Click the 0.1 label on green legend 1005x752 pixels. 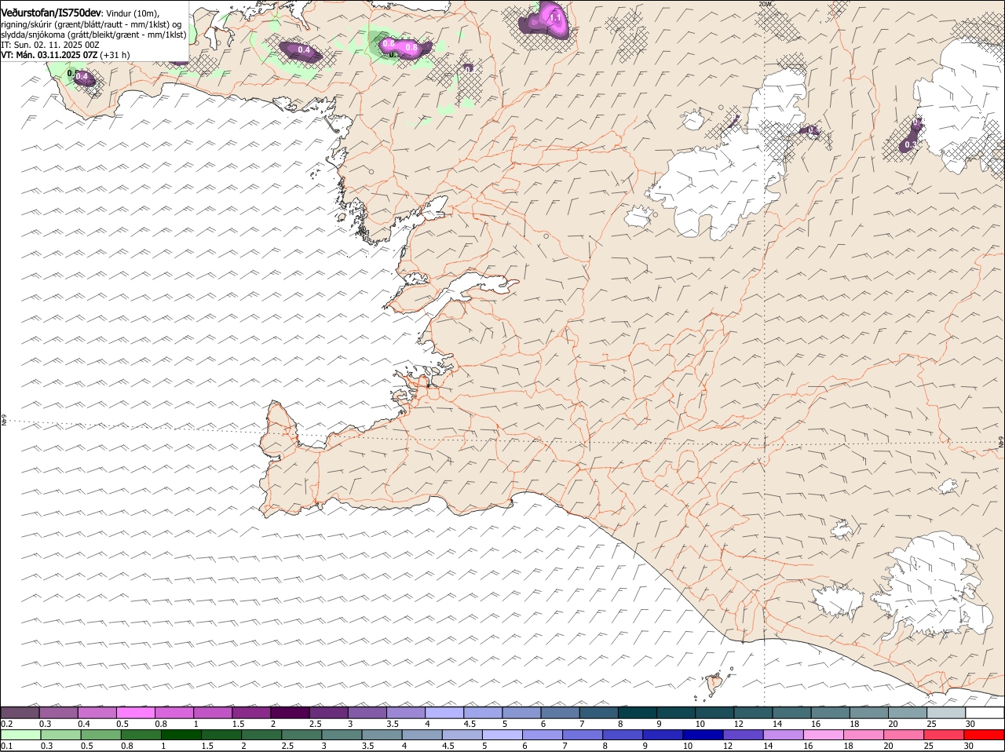tap(6, 745)
